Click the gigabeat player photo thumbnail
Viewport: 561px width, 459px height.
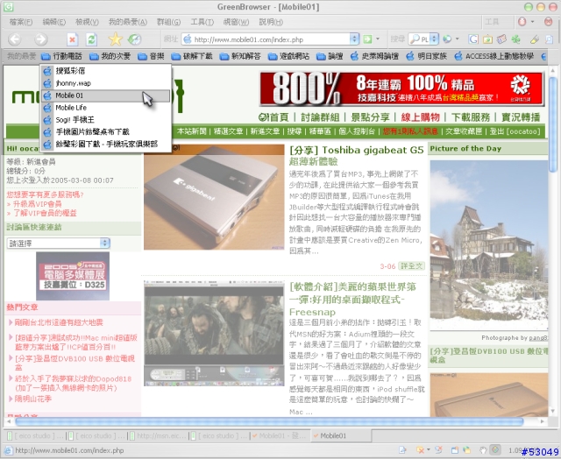point(214,197)
